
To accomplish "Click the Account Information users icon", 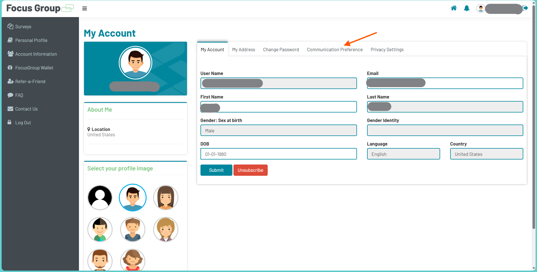I will pos(10,54).
